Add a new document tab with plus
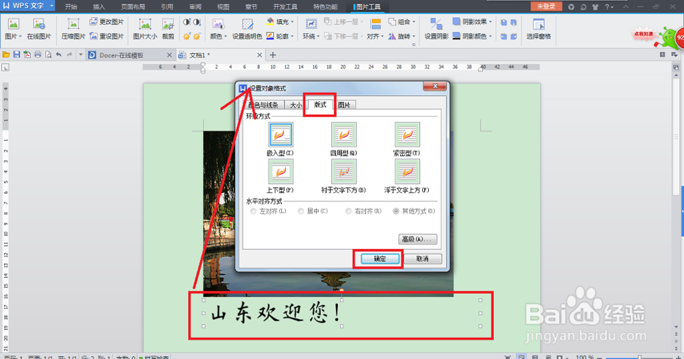The image size is (684, 359). point(273,55)
